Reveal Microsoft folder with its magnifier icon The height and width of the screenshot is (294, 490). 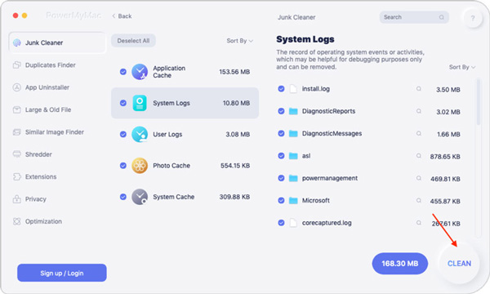pos(418,201)
